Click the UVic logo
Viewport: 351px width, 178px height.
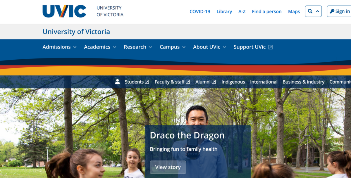tap(64, 11)
